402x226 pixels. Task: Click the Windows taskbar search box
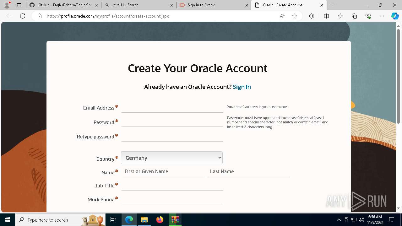click(x=61, y=220)
